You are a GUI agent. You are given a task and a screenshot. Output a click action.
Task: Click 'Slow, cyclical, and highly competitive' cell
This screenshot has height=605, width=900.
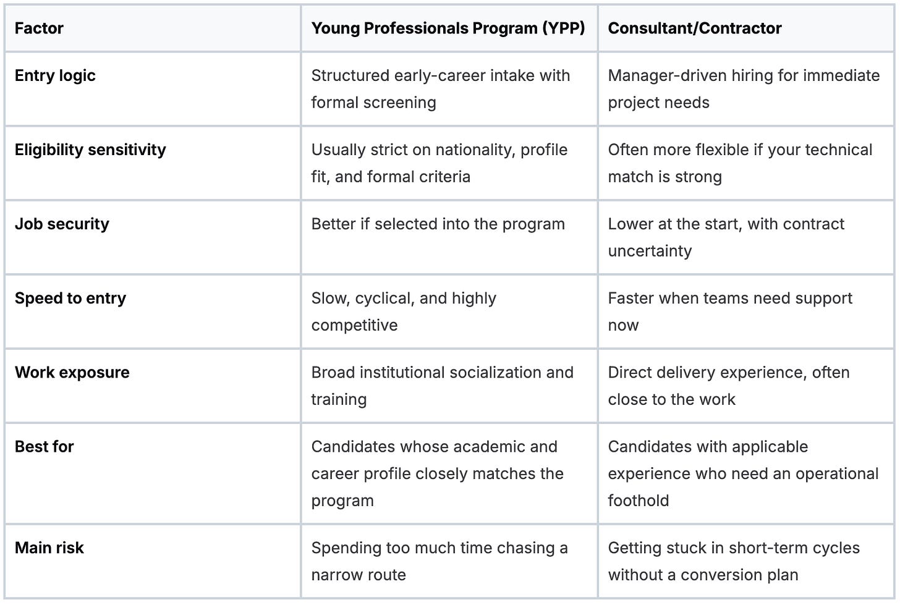404,311
